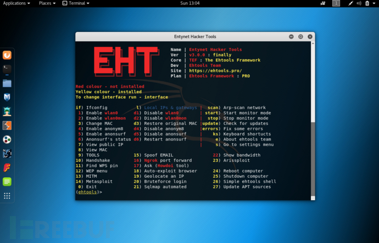
Task: Click 'Keyboard shortucts' text
Action: click(x=247, y=134)
